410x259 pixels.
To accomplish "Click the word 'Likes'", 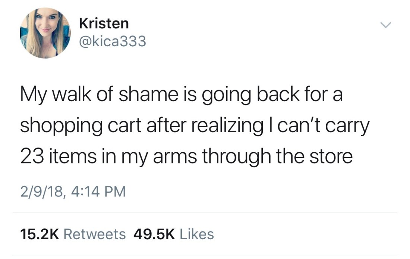I will pos(197,234).
